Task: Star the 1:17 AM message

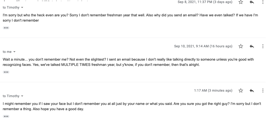Action: coord(241,91)
